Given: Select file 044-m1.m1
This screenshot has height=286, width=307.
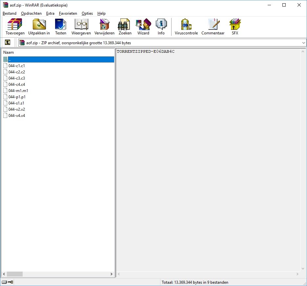Looking at the screenshot, I should (18, 90).
